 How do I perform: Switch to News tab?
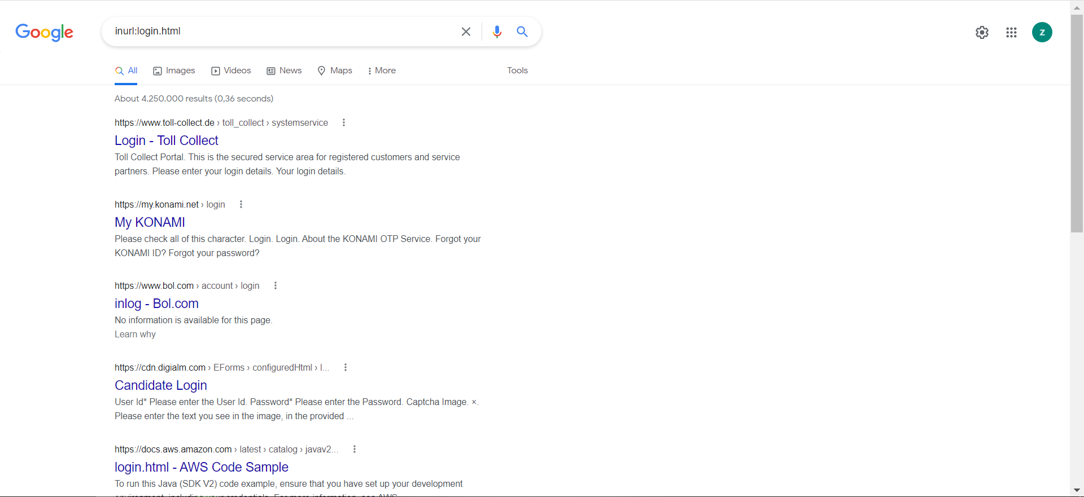click(x=284, y=71)
